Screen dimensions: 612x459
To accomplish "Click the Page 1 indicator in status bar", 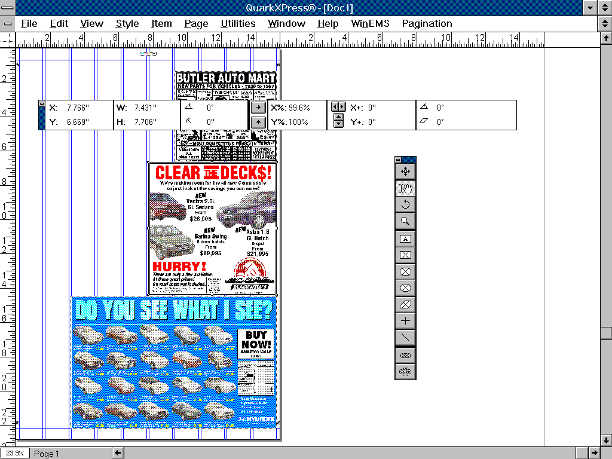I will click(46, 454).
